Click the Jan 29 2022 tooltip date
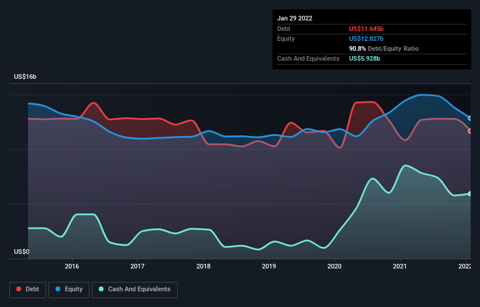 (295, 18)
